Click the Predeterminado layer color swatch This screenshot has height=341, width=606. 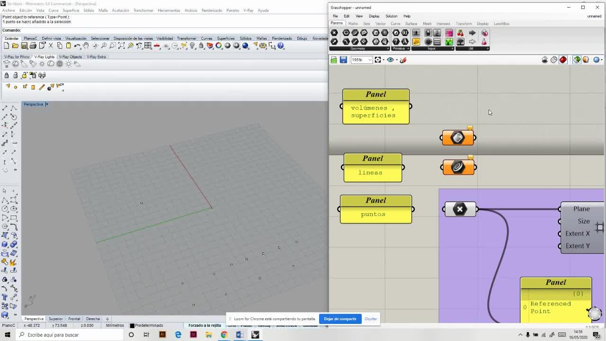132,325
